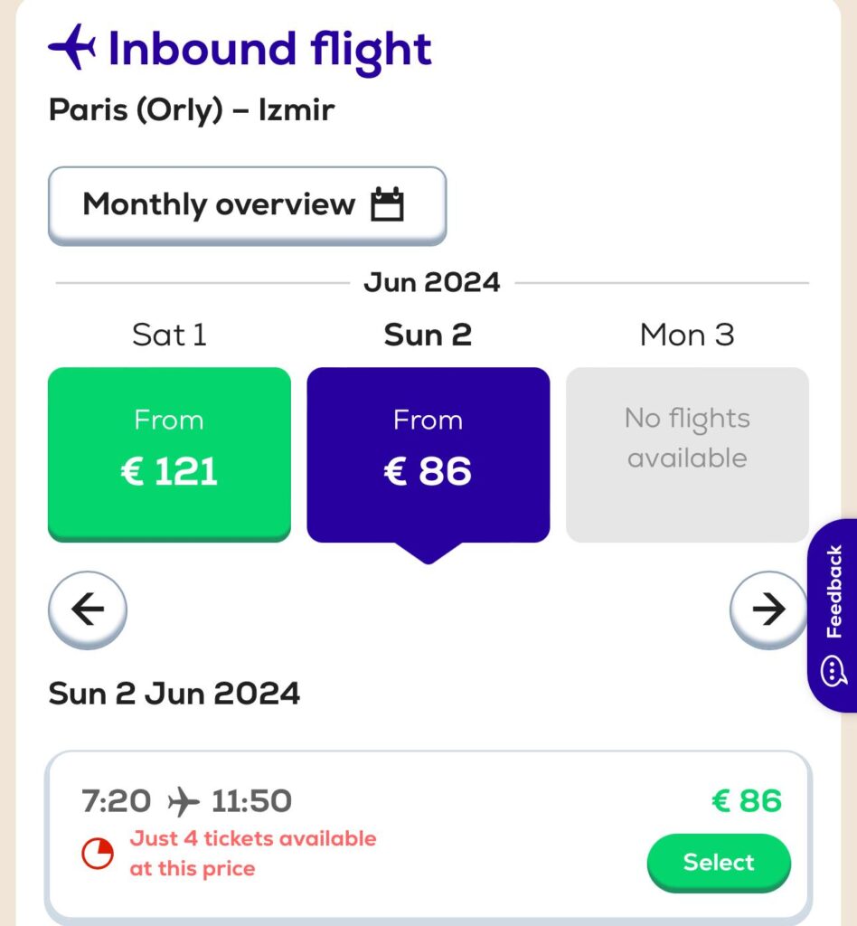Click the plane icon between 7:20 and 11:50
This screenshot has width=857, height=926.
(x=184, y=802)
